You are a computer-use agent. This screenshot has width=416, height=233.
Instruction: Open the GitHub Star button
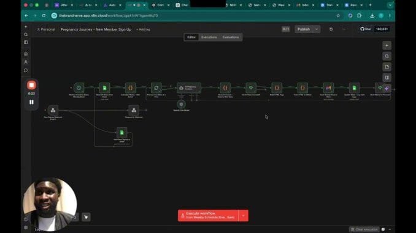point(366,29)
